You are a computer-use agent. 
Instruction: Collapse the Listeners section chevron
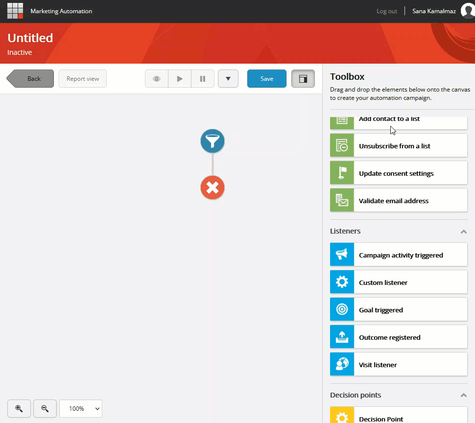pyautogui.click(x=463, y=232)
